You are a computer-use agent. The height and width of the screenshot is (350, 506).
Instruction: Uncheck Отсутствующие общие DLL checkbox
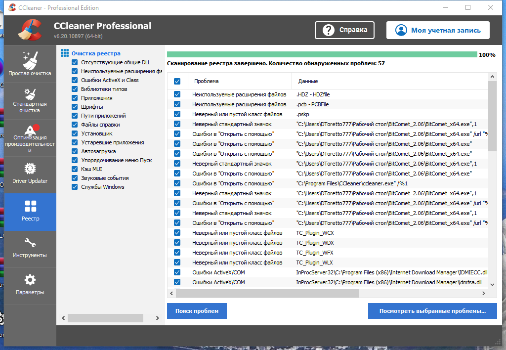coord(75,62)
